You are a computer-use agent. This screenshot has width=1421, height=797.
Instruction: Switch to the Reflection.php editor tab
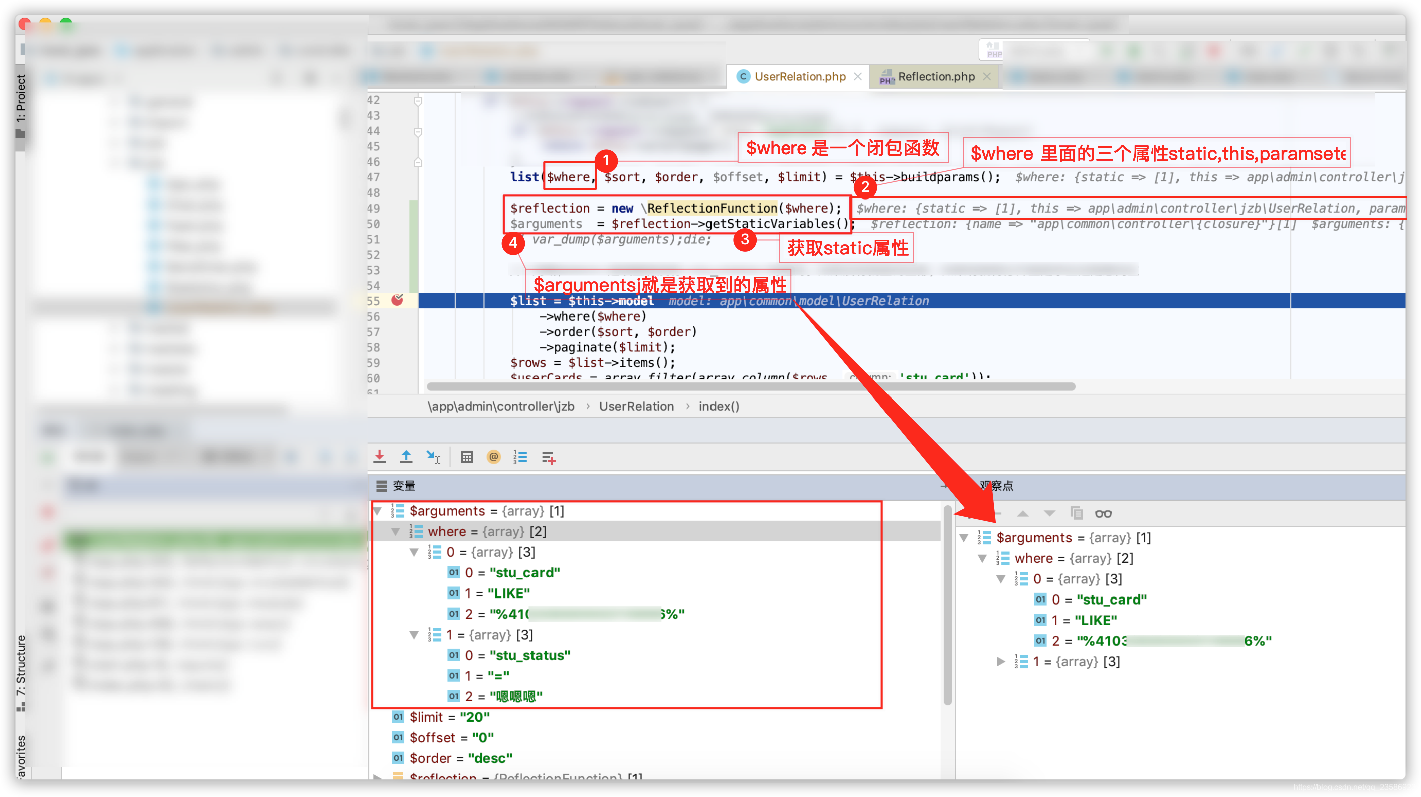936,76
